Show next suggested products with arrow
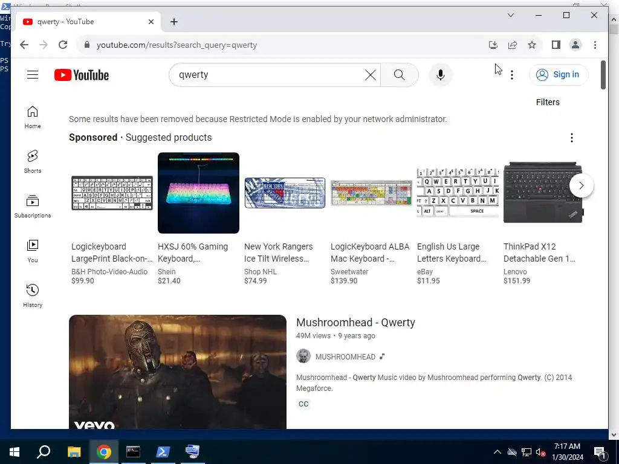 tap(581, 185)
